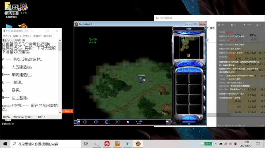265x148 pixels.
Task: Select the fourth blue build category tab in sidebar
Action: point(197,70)
